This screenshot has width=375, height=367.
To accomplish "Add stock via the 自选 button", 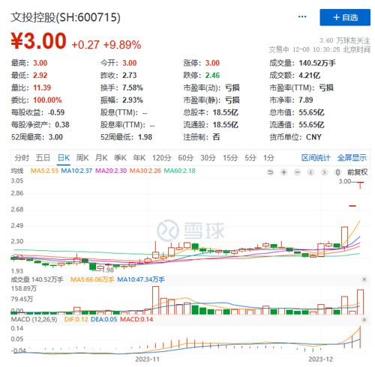I will coord(345,17).
